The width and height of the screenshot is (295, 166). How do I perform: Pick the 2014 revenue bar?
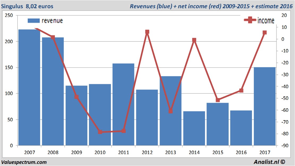(x=194, y=128)
